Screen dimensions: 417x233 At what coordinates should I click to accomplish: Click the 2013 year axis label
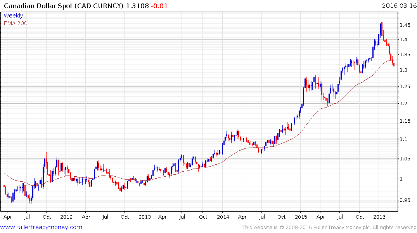click(144, 217)
